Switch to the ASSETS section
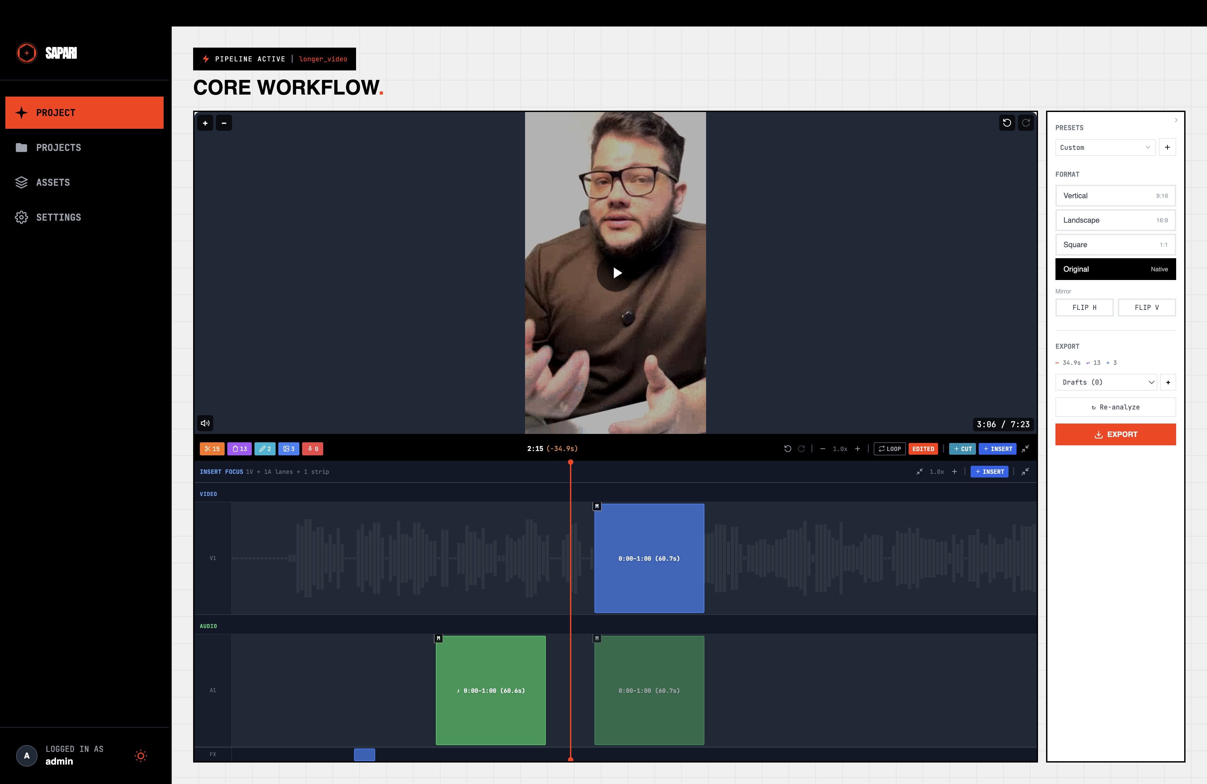1207x784 pixels. 53,182
